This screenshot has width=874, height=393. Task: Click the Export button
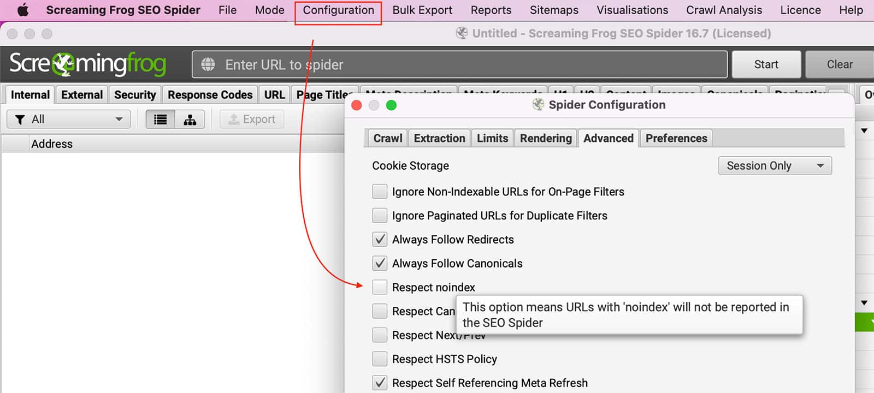pyautogui.click(x=252, y=120)
